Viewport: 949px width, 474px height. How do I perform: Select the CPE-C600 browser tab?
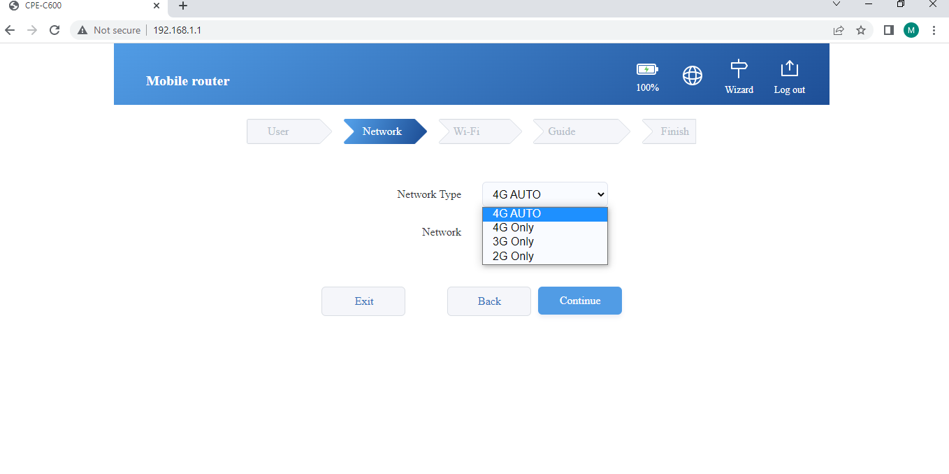click(84, 6)
